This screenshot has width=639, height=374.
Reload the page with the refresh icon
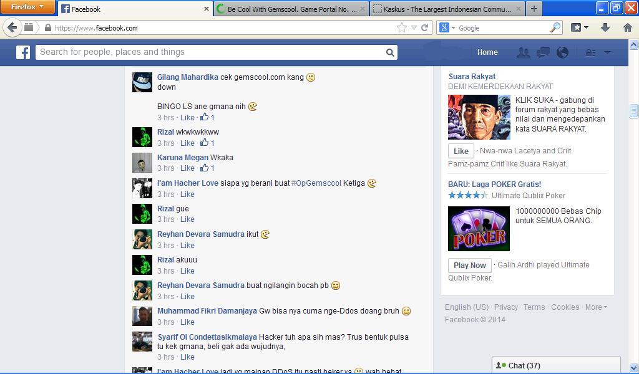click(x=424, y=27)
